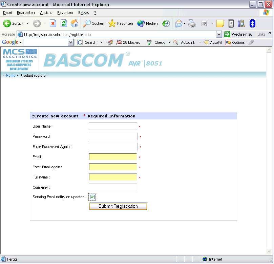The width and height of the screenshot is (274, 264).
Task: Click the page scrollbar up arrow
Action: pyautogui.click(x=269, y=50)
